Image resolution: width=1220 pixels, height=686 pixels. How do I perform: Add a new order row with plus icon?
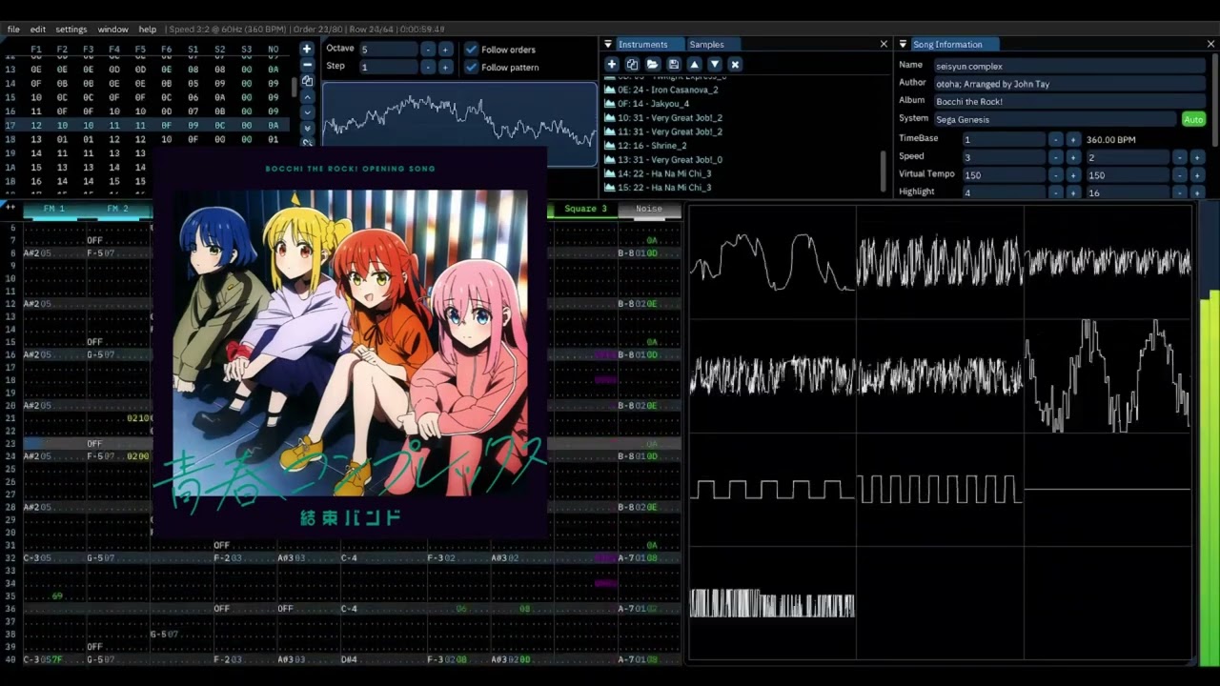pos(307,49)
